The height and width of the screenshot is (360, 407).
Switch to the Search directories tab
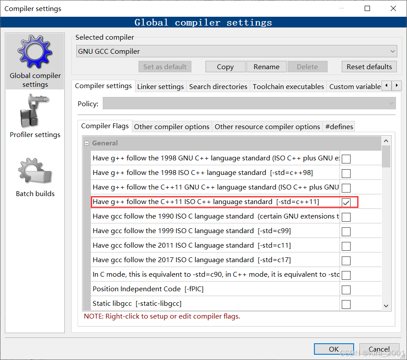click(x=218, y=86)
